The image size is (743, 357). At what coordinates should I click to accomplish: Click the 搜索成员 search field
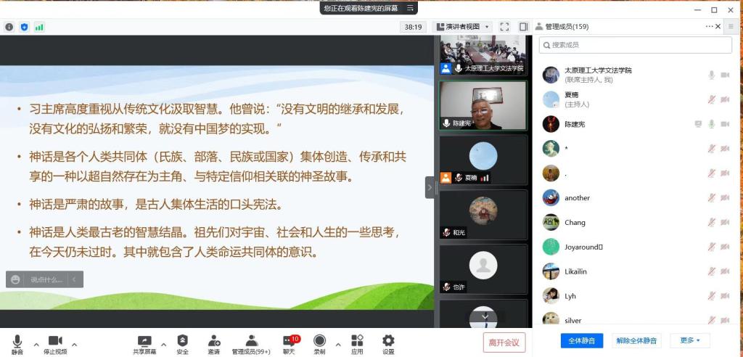(636, 45)
